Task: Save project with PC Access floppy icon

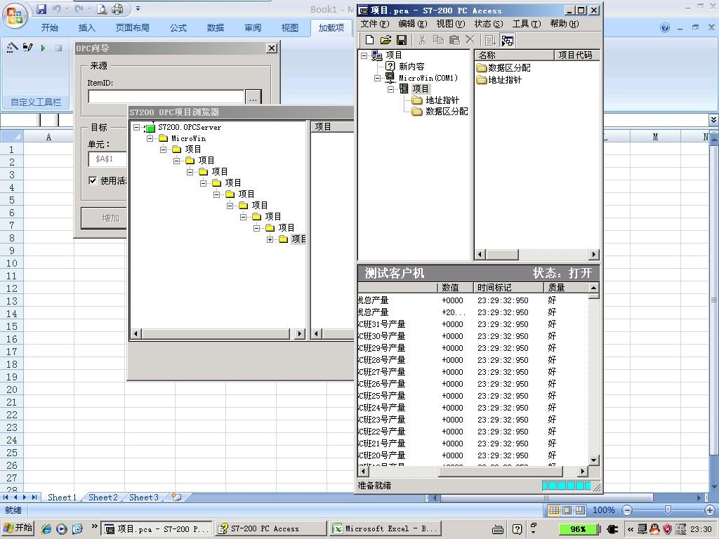Action: pos(402,41)
